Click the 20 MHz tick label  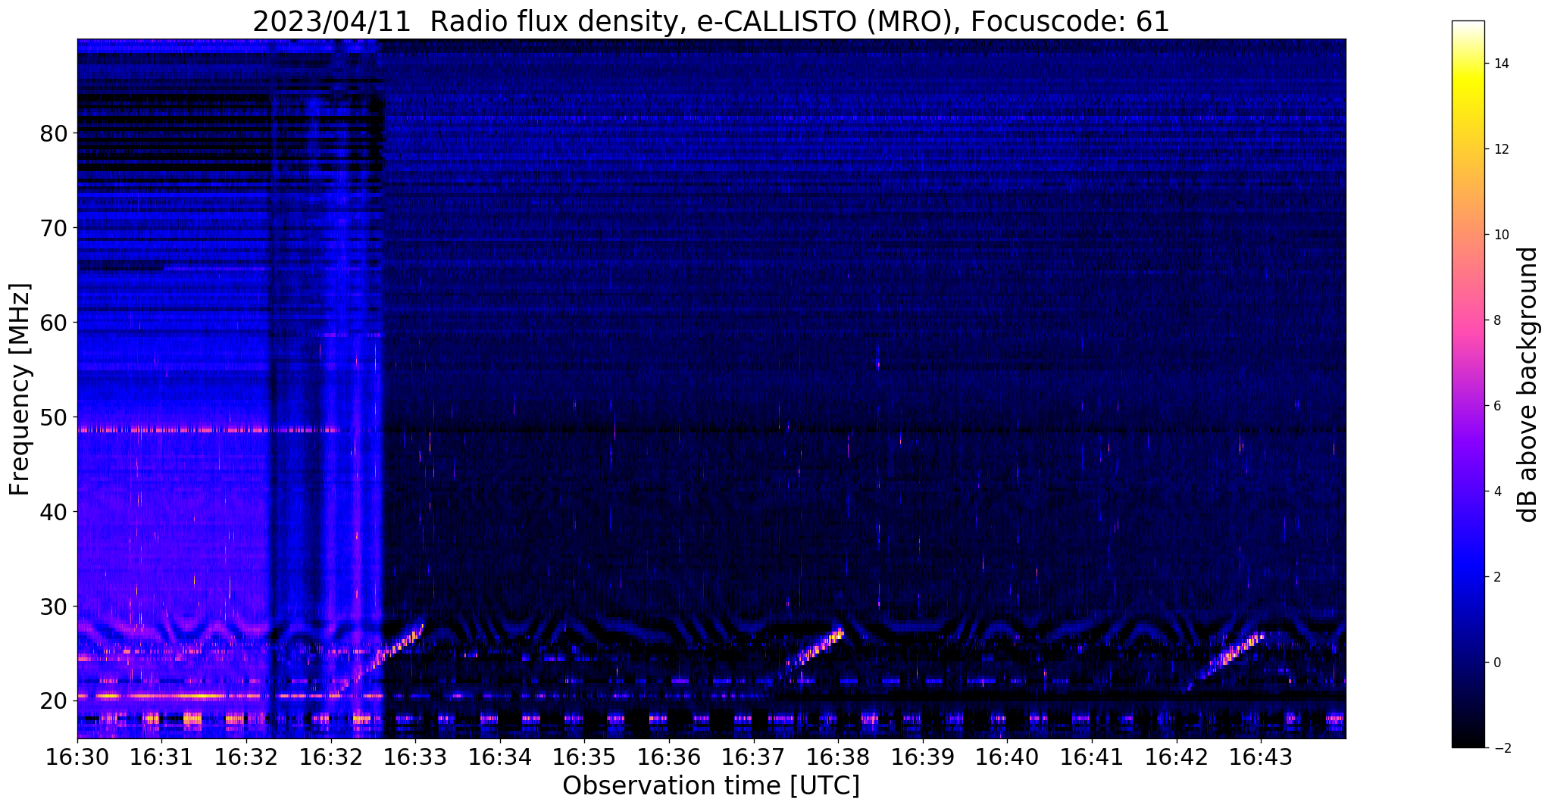(x=55, y=700)
